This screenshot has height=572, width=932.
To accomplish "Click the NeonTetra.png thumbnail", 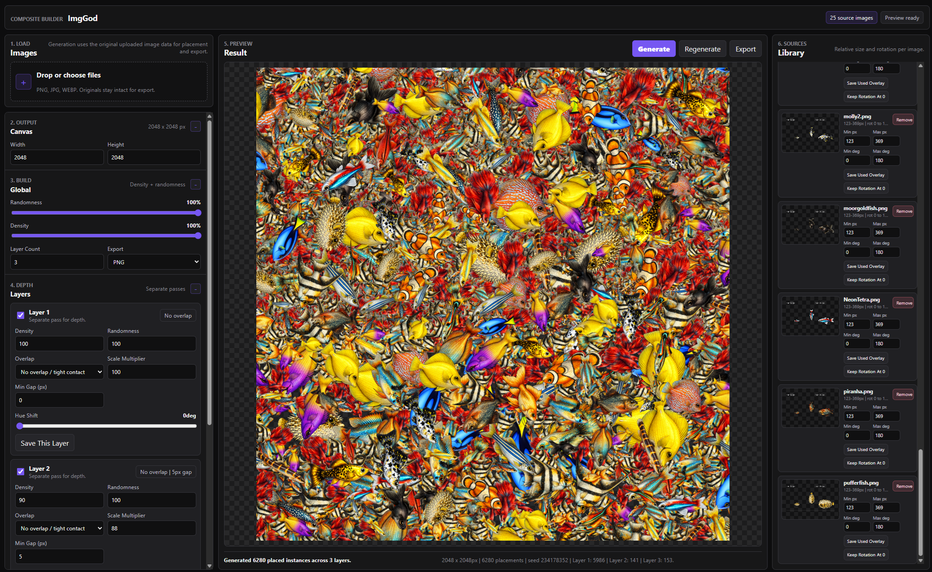I will tap(810, 316).
